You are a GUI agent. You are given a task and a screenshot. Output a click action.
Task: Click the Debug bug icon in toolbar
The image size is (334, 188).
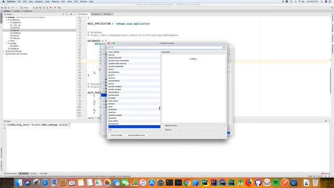(37, 8)
